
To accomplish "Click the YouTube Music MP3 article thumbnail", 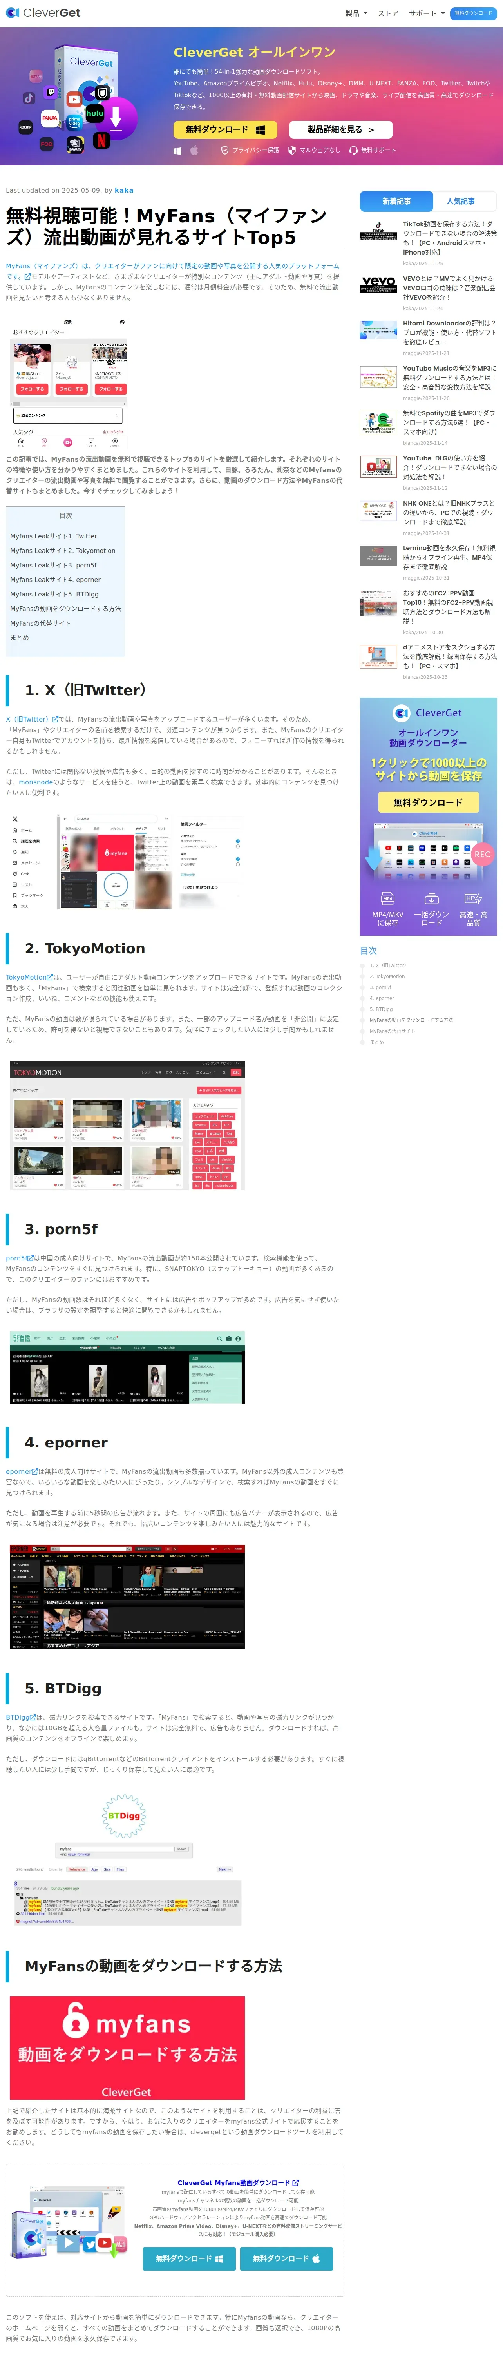I will (378, 376).
